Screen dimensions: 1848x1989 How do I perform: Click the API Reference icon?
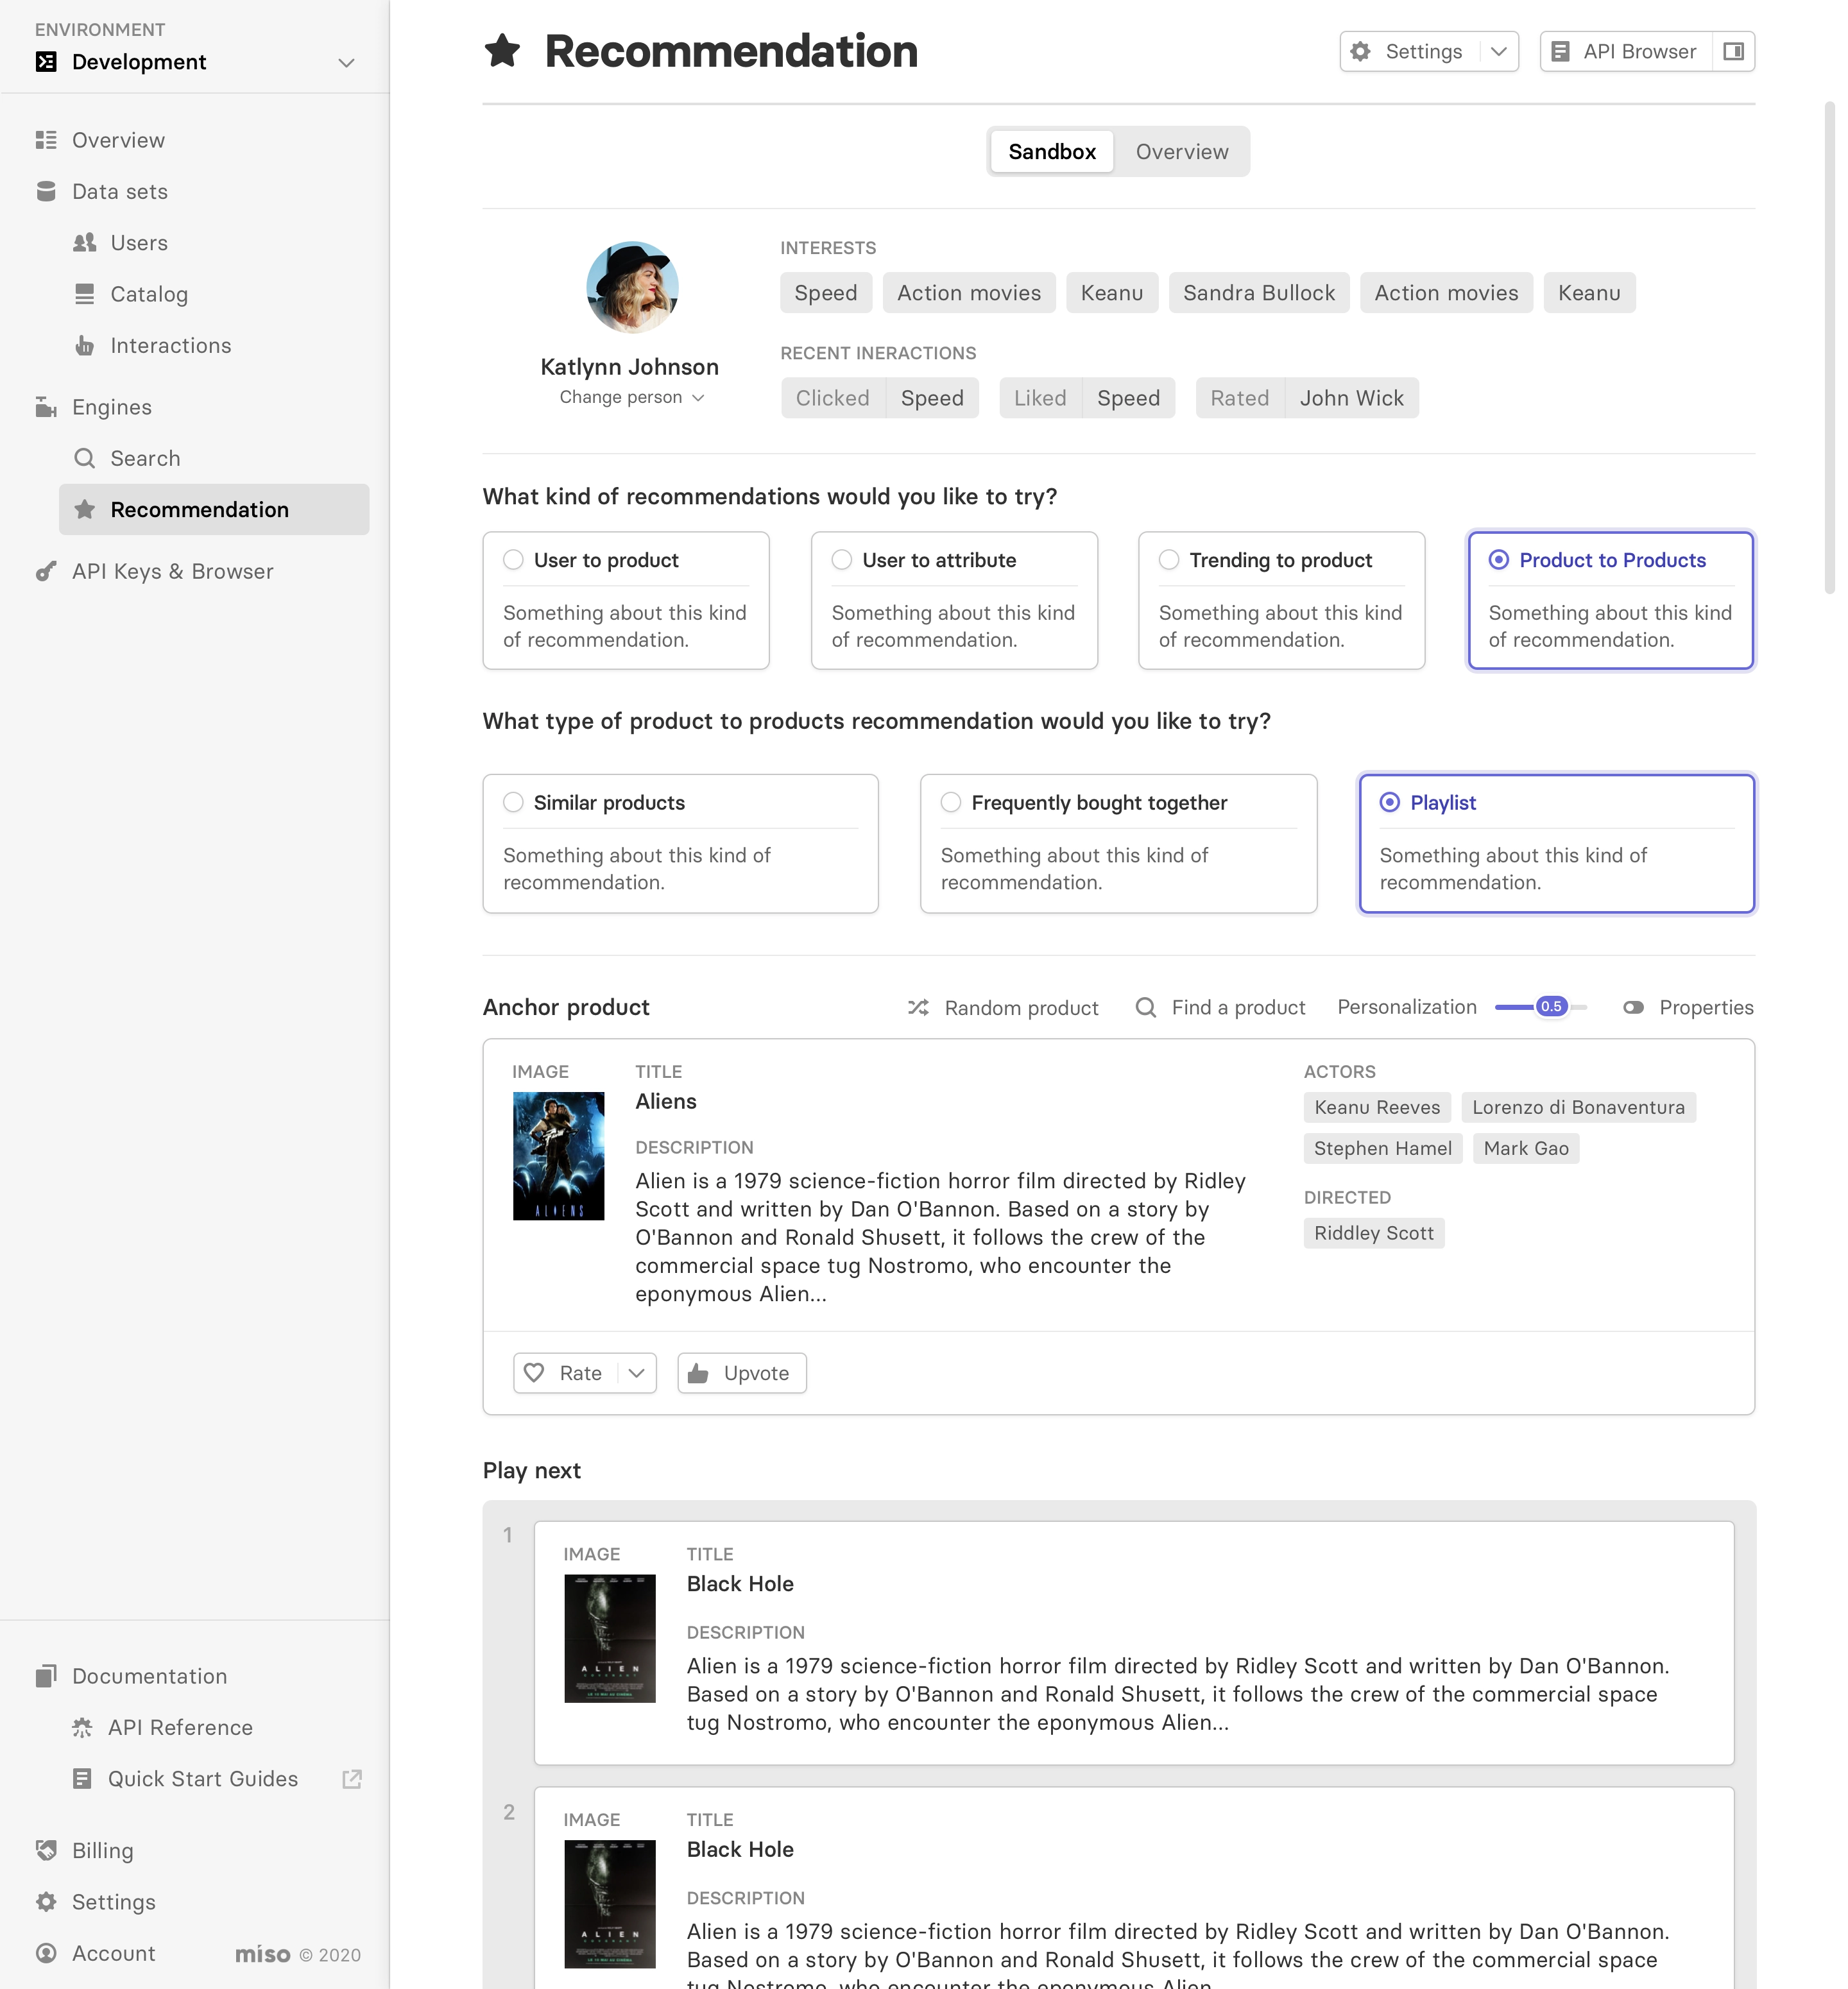[x=82, y=1727]
